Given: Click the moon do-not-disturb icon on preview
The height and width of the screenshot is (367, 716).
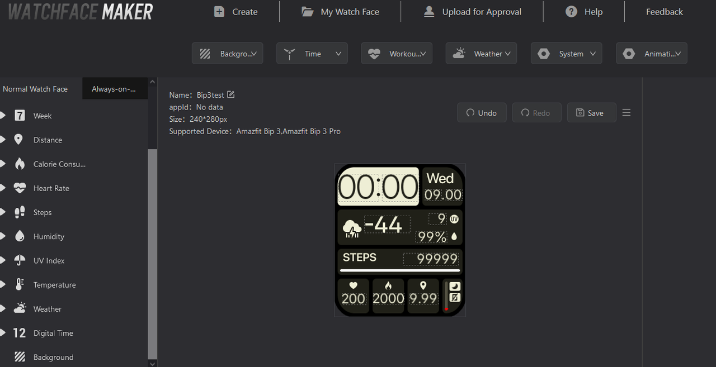Looking at the screenshot, I should coord(455,287).
